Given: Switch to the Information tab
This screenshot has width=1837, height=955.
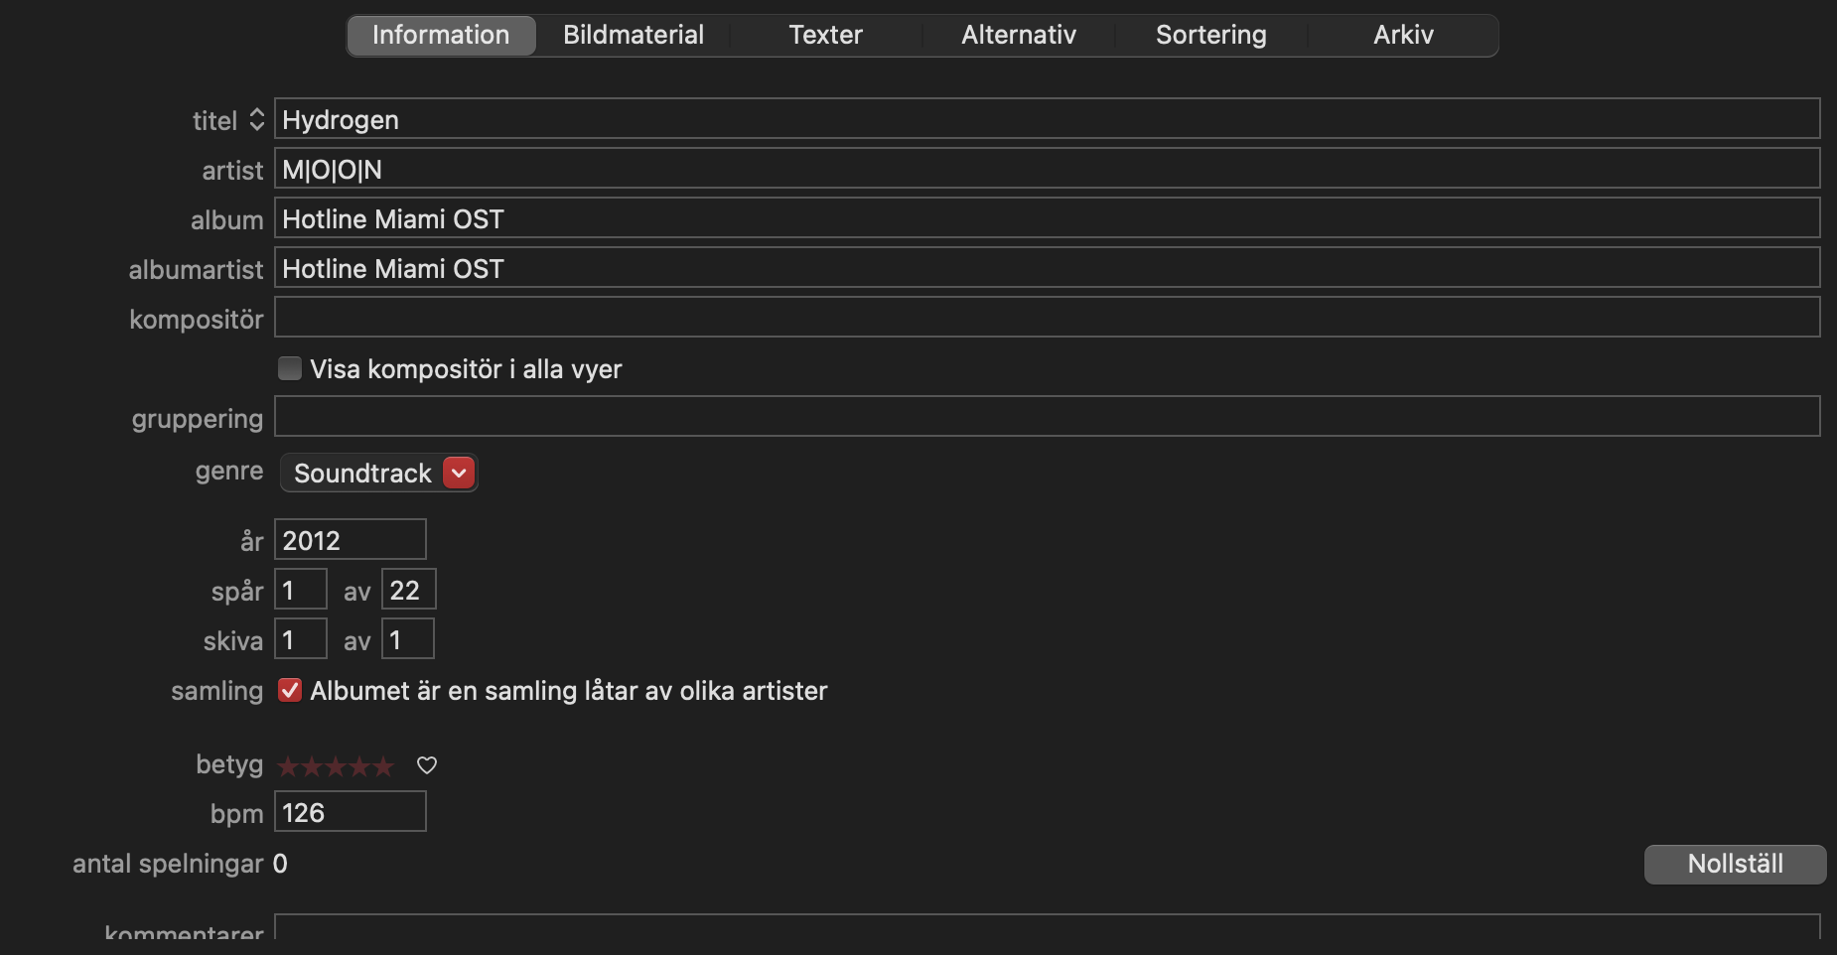Looking at the screenshot, I should [441, 35].
